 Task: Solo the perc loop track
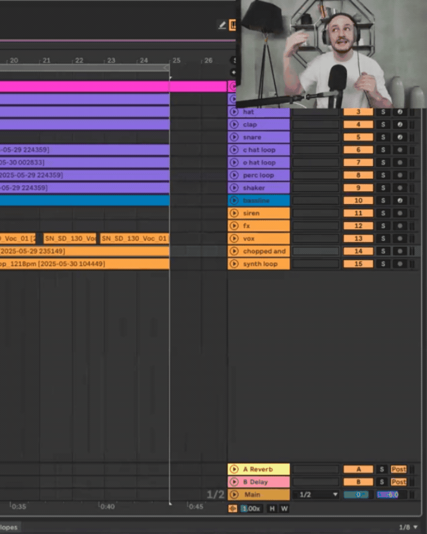pyautogui.click(x=383, y=175)
